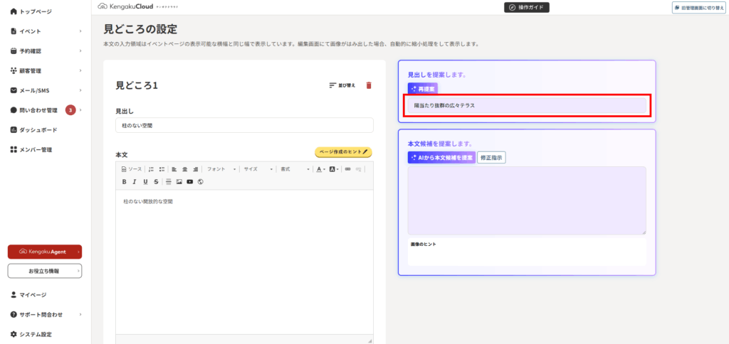Click the red Kengaku Agent button
Screen dimensions: 729x344
click(x=45, y=252)
